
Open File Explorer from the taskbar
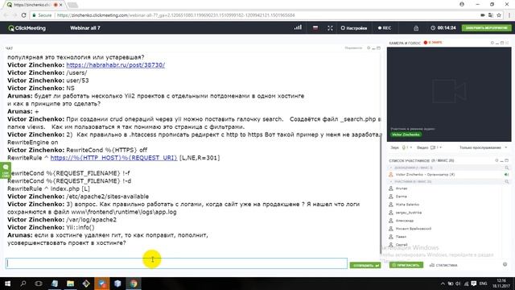pyautogui.click(x=70, y=284)
